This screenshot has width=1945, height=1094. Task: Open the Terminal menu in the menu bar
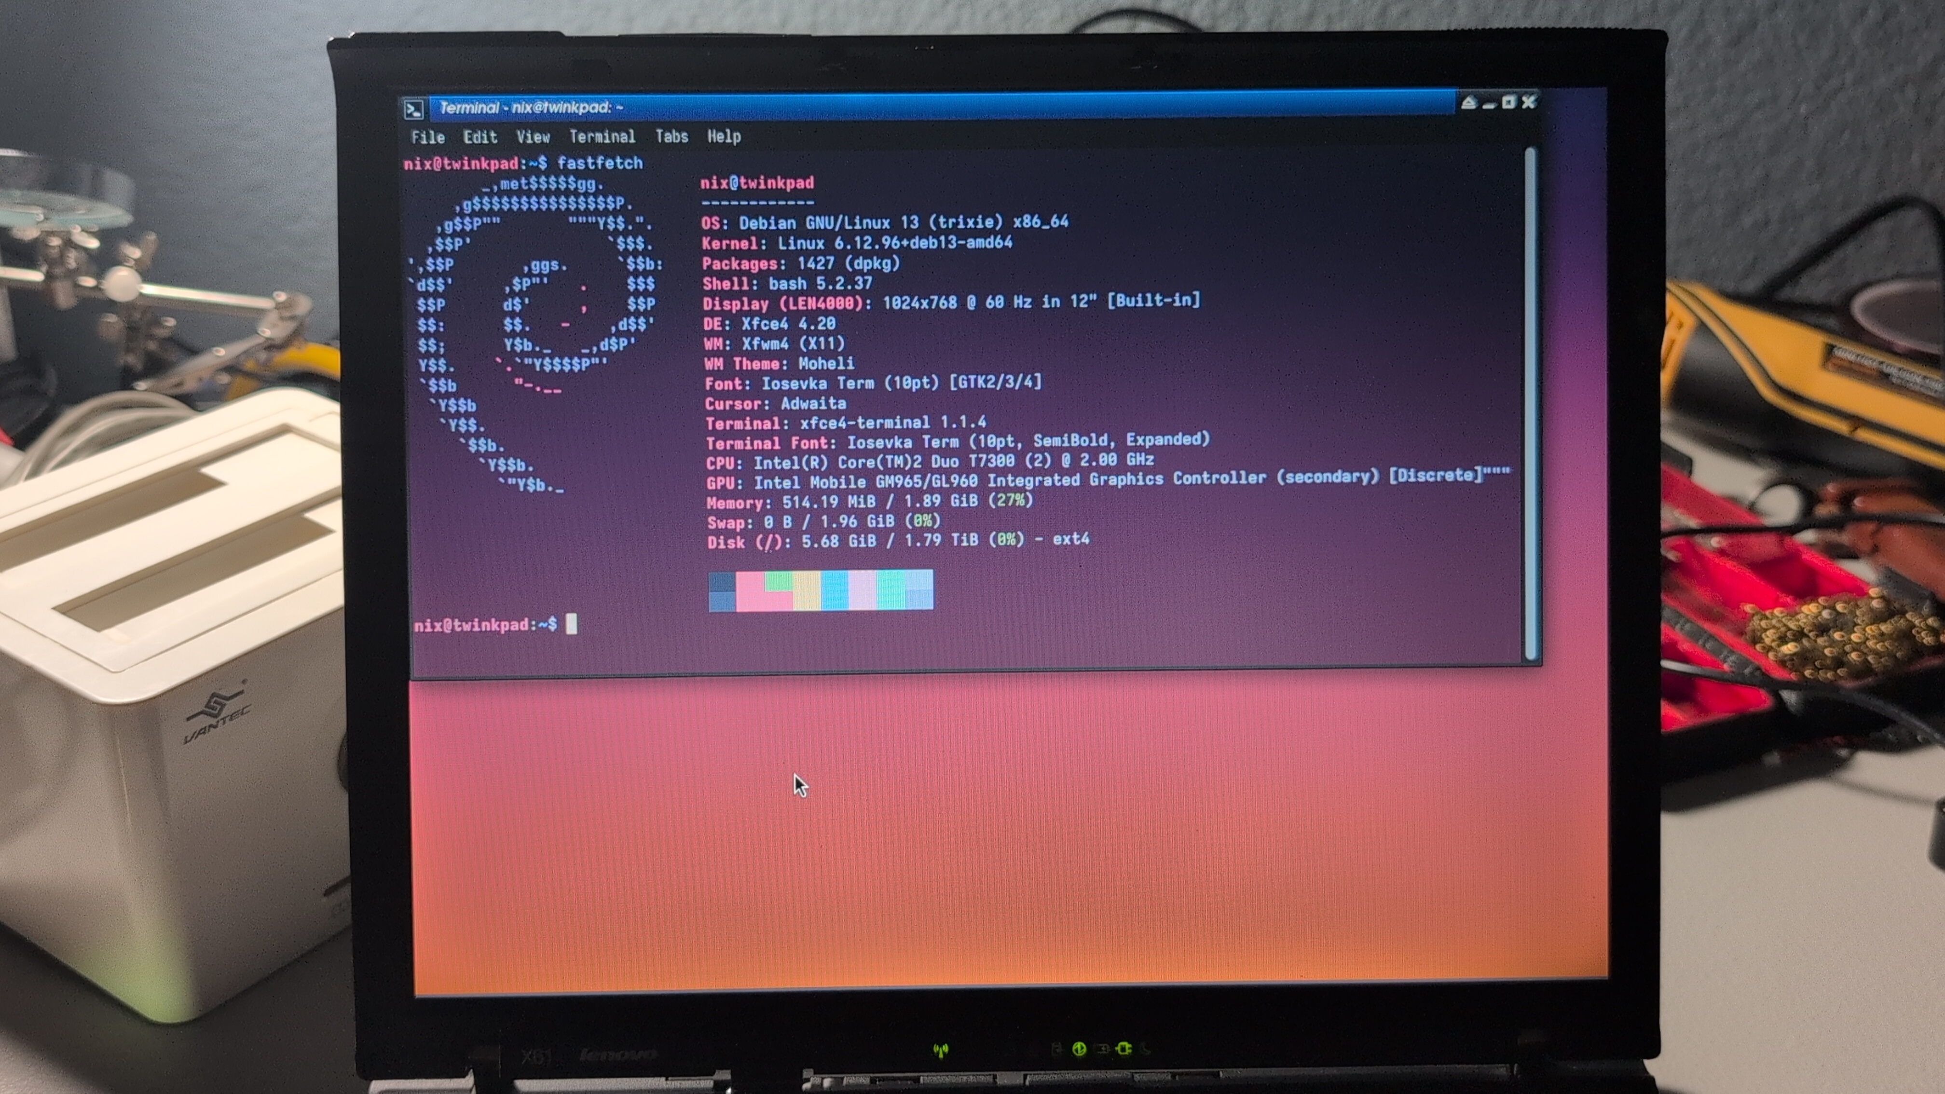(x=602, y=137)
